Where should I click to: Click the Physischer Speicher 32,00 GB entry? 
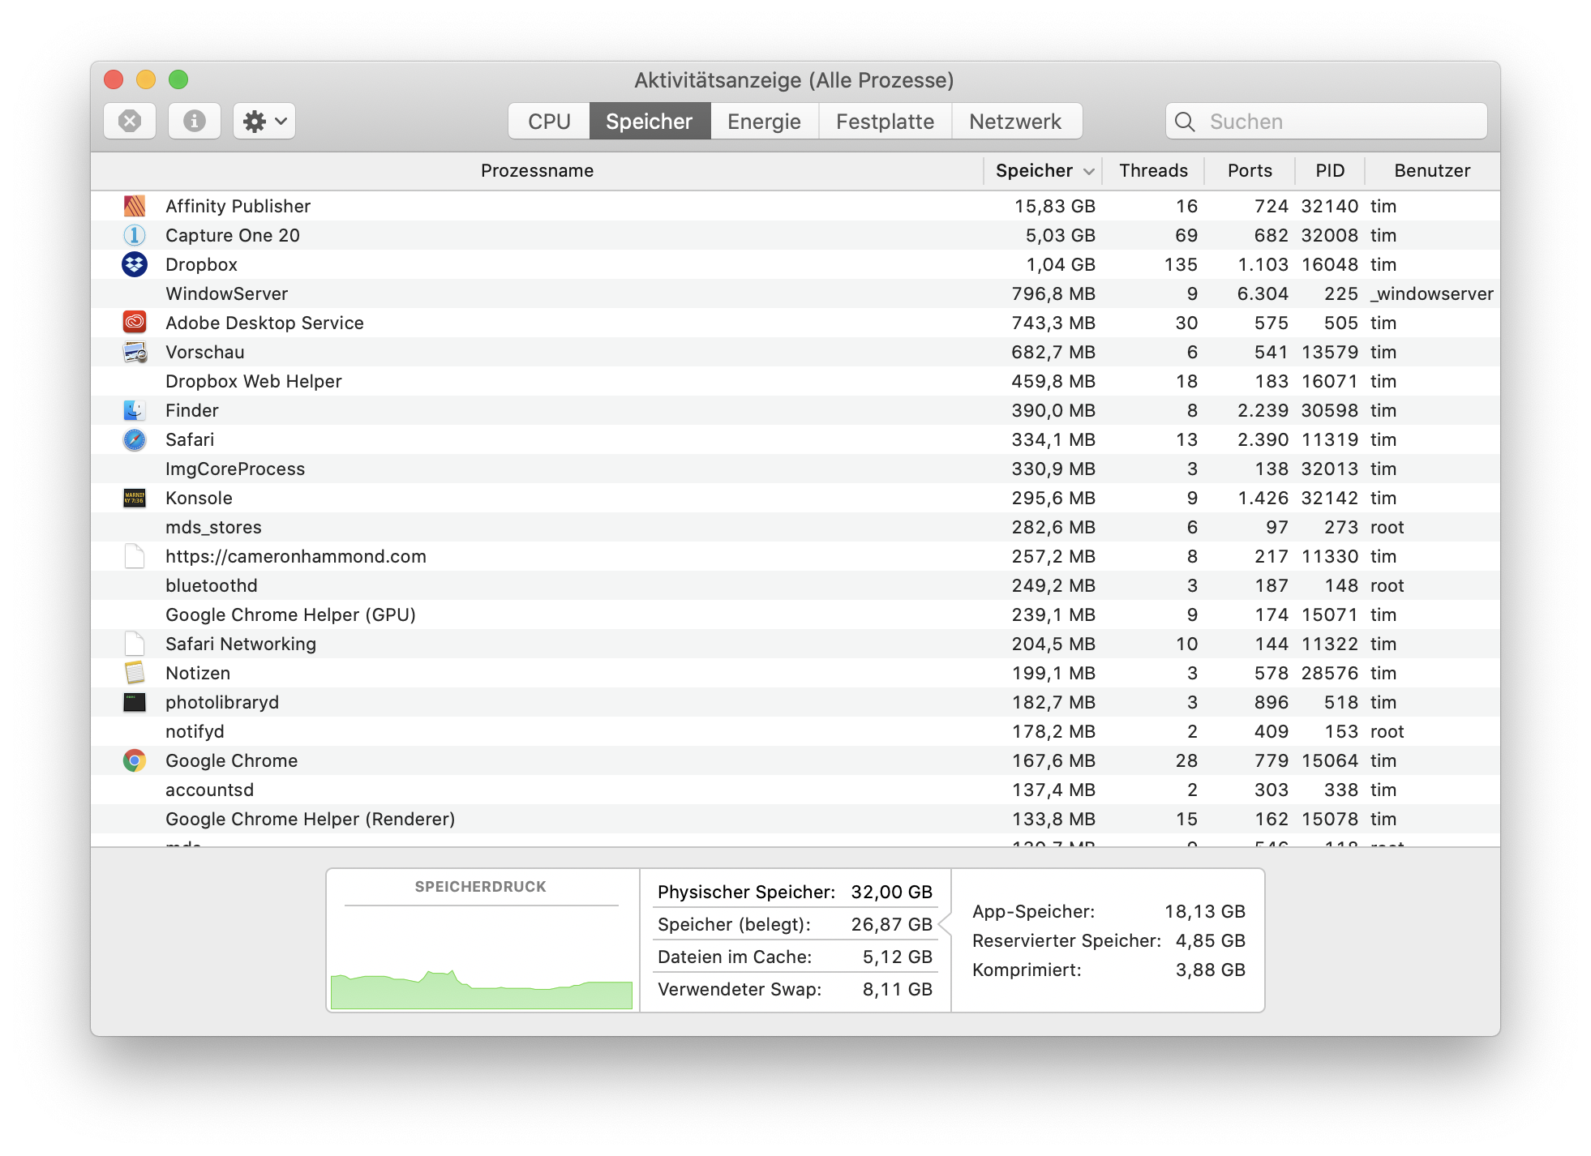(795, 892)
